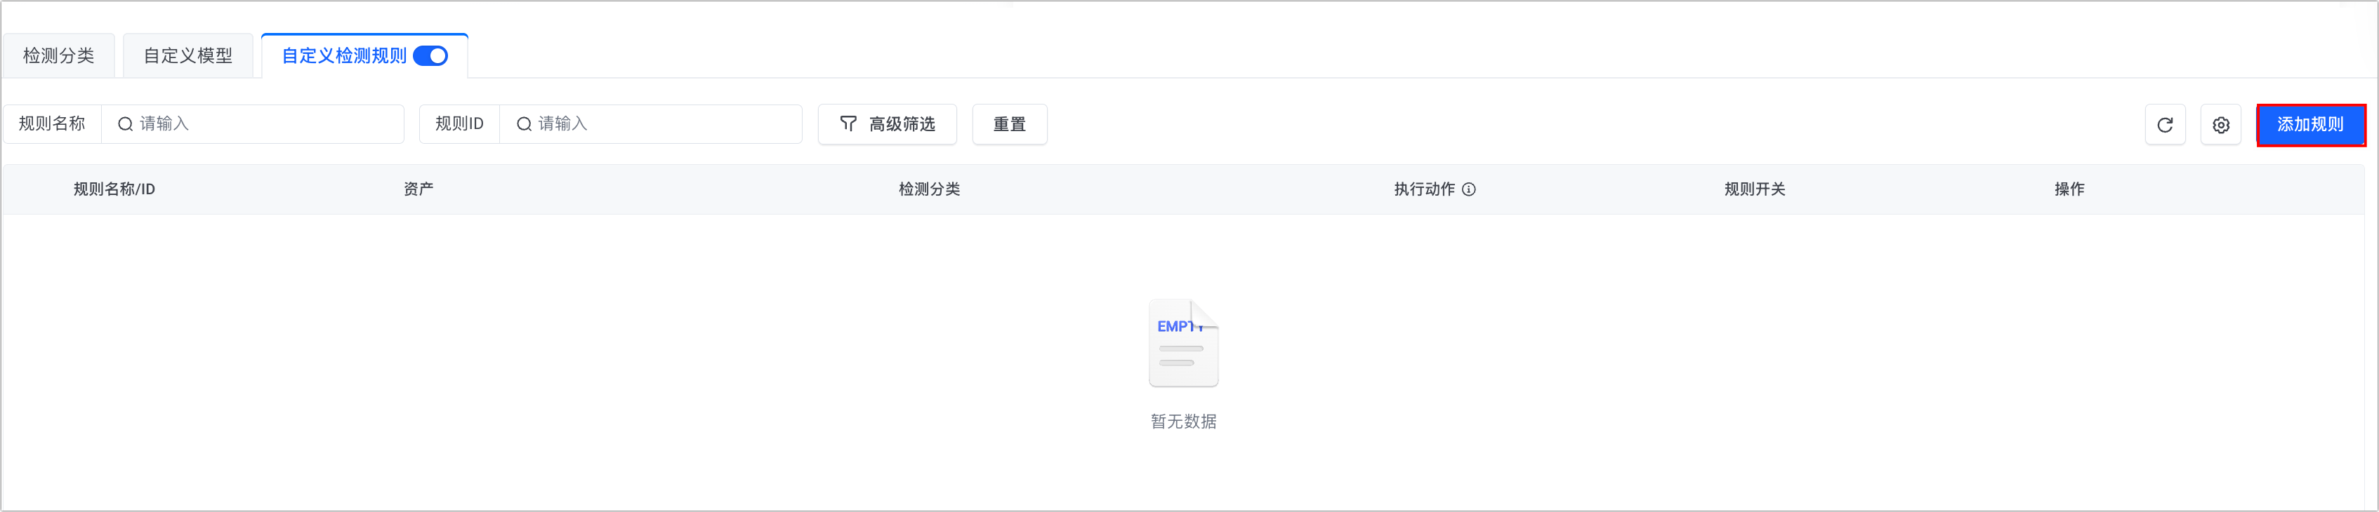The image size is (2379, 512).
Task: Click the EMPTY document placeholder icon
Action: click(x=1183, y=342)
